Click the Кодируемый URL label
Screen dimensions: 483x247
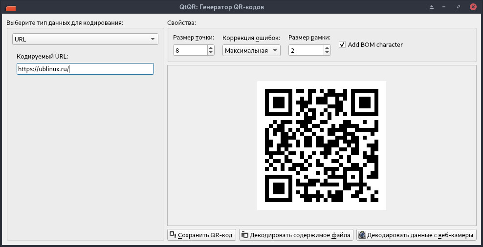tap(42, 57)
